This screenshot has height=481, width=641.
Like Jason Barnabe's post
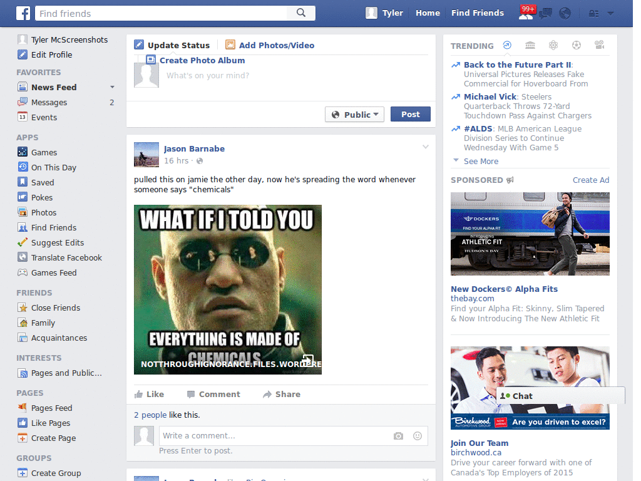(x=149, y=395)
